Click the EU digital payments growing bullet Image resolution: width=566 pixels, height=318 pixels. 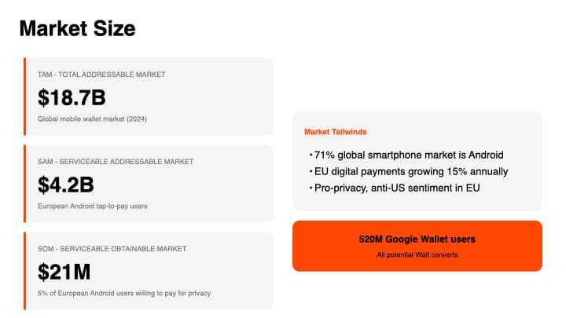(x=410, y=171)
